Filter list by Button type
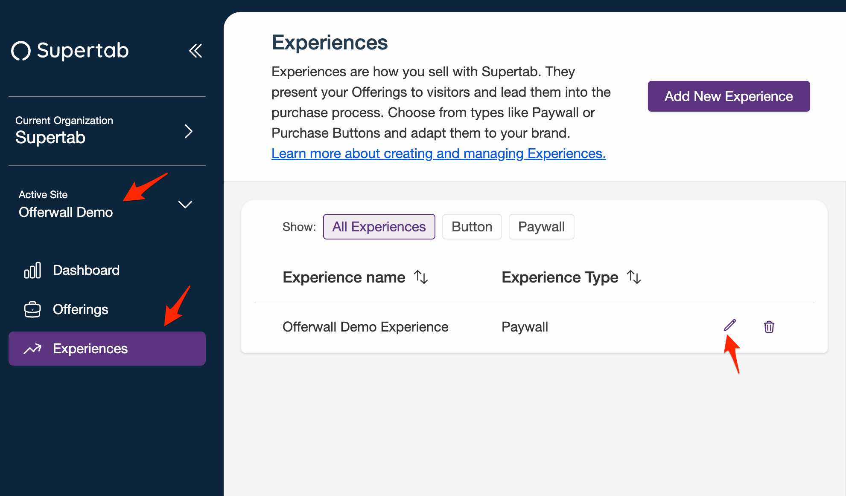 click(x=472, y=227)
